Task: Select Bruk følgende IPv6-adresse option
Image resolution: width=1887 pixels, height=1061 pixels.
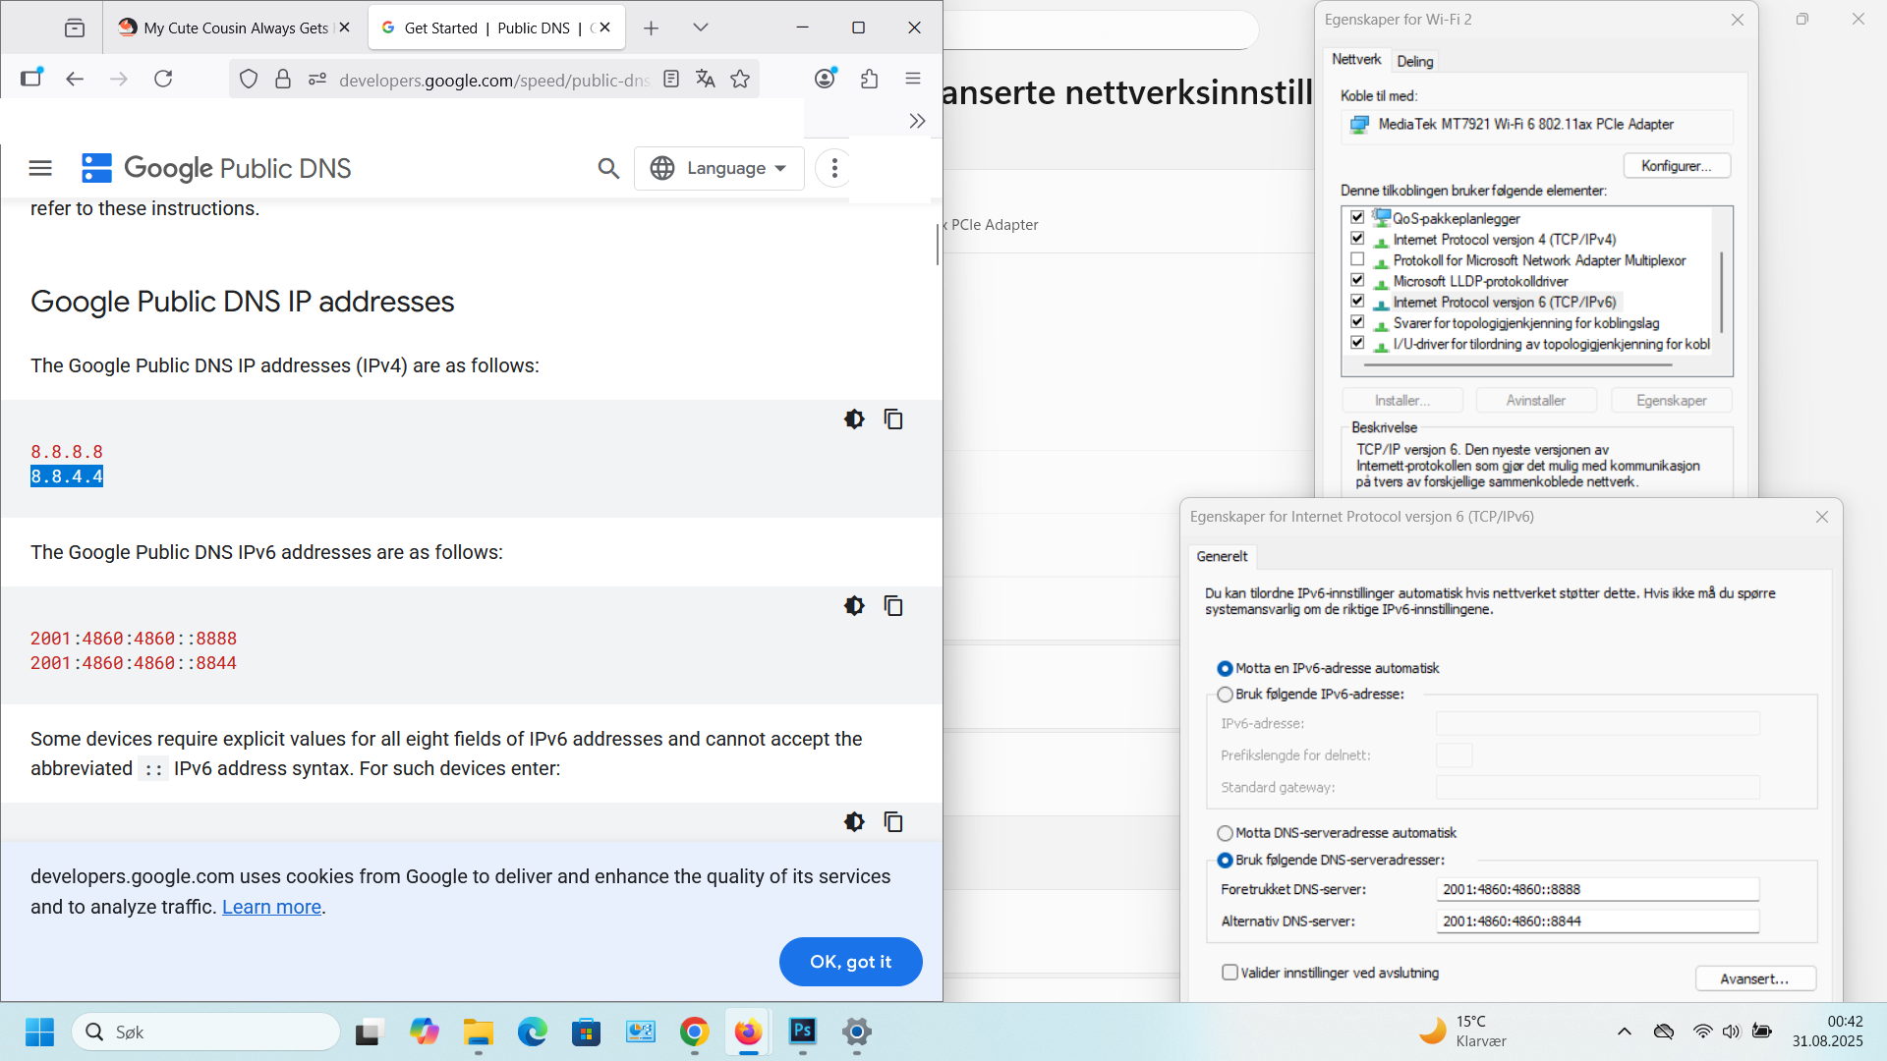Action: (1225, 695)
